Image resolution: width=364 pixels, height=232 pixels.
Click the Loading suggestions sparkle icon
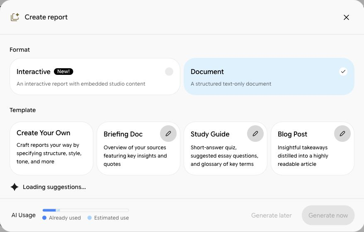point(15,187)
